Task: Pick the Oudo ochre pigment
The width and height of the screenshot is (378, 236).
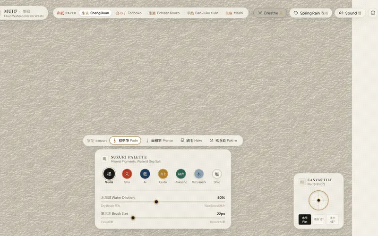Action: [x=163, y=174]
